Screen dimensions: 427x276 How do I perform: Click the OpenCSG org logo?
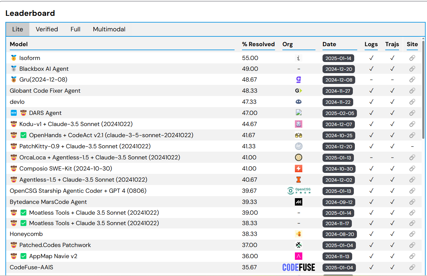pos(299,191)
